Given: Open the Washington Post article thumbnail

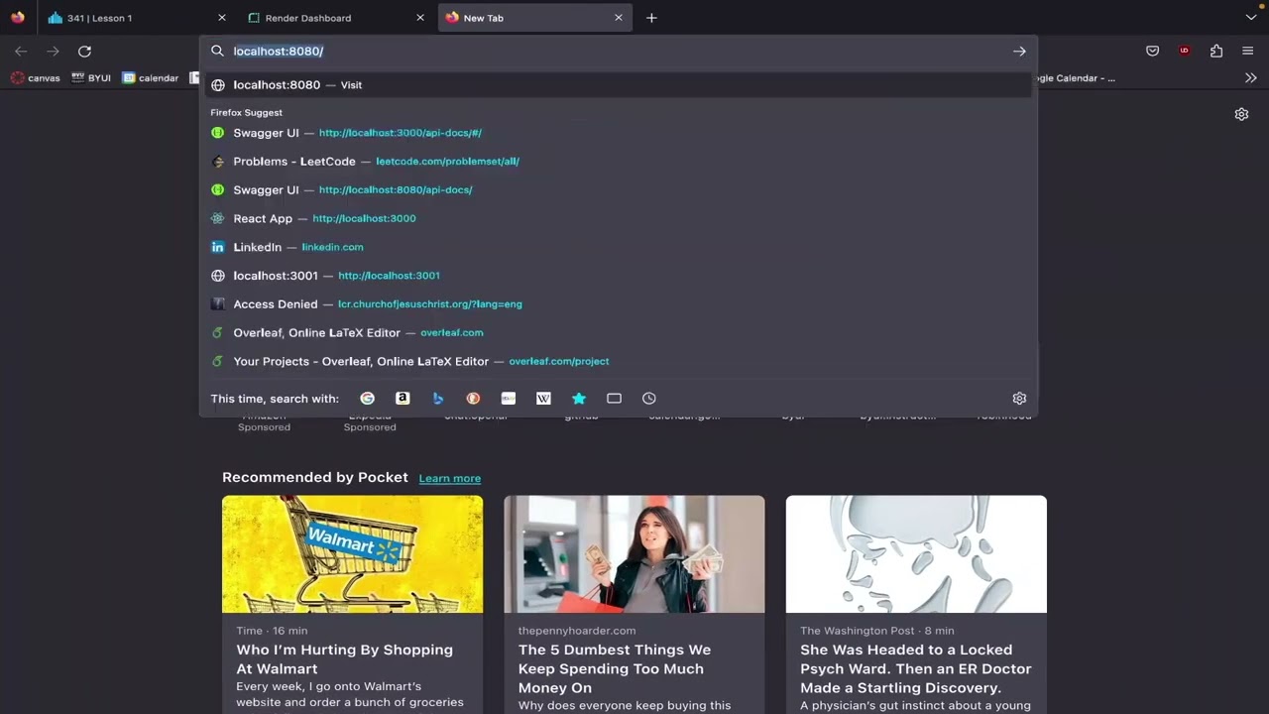Looking at the screenshot, I should 916,554.
